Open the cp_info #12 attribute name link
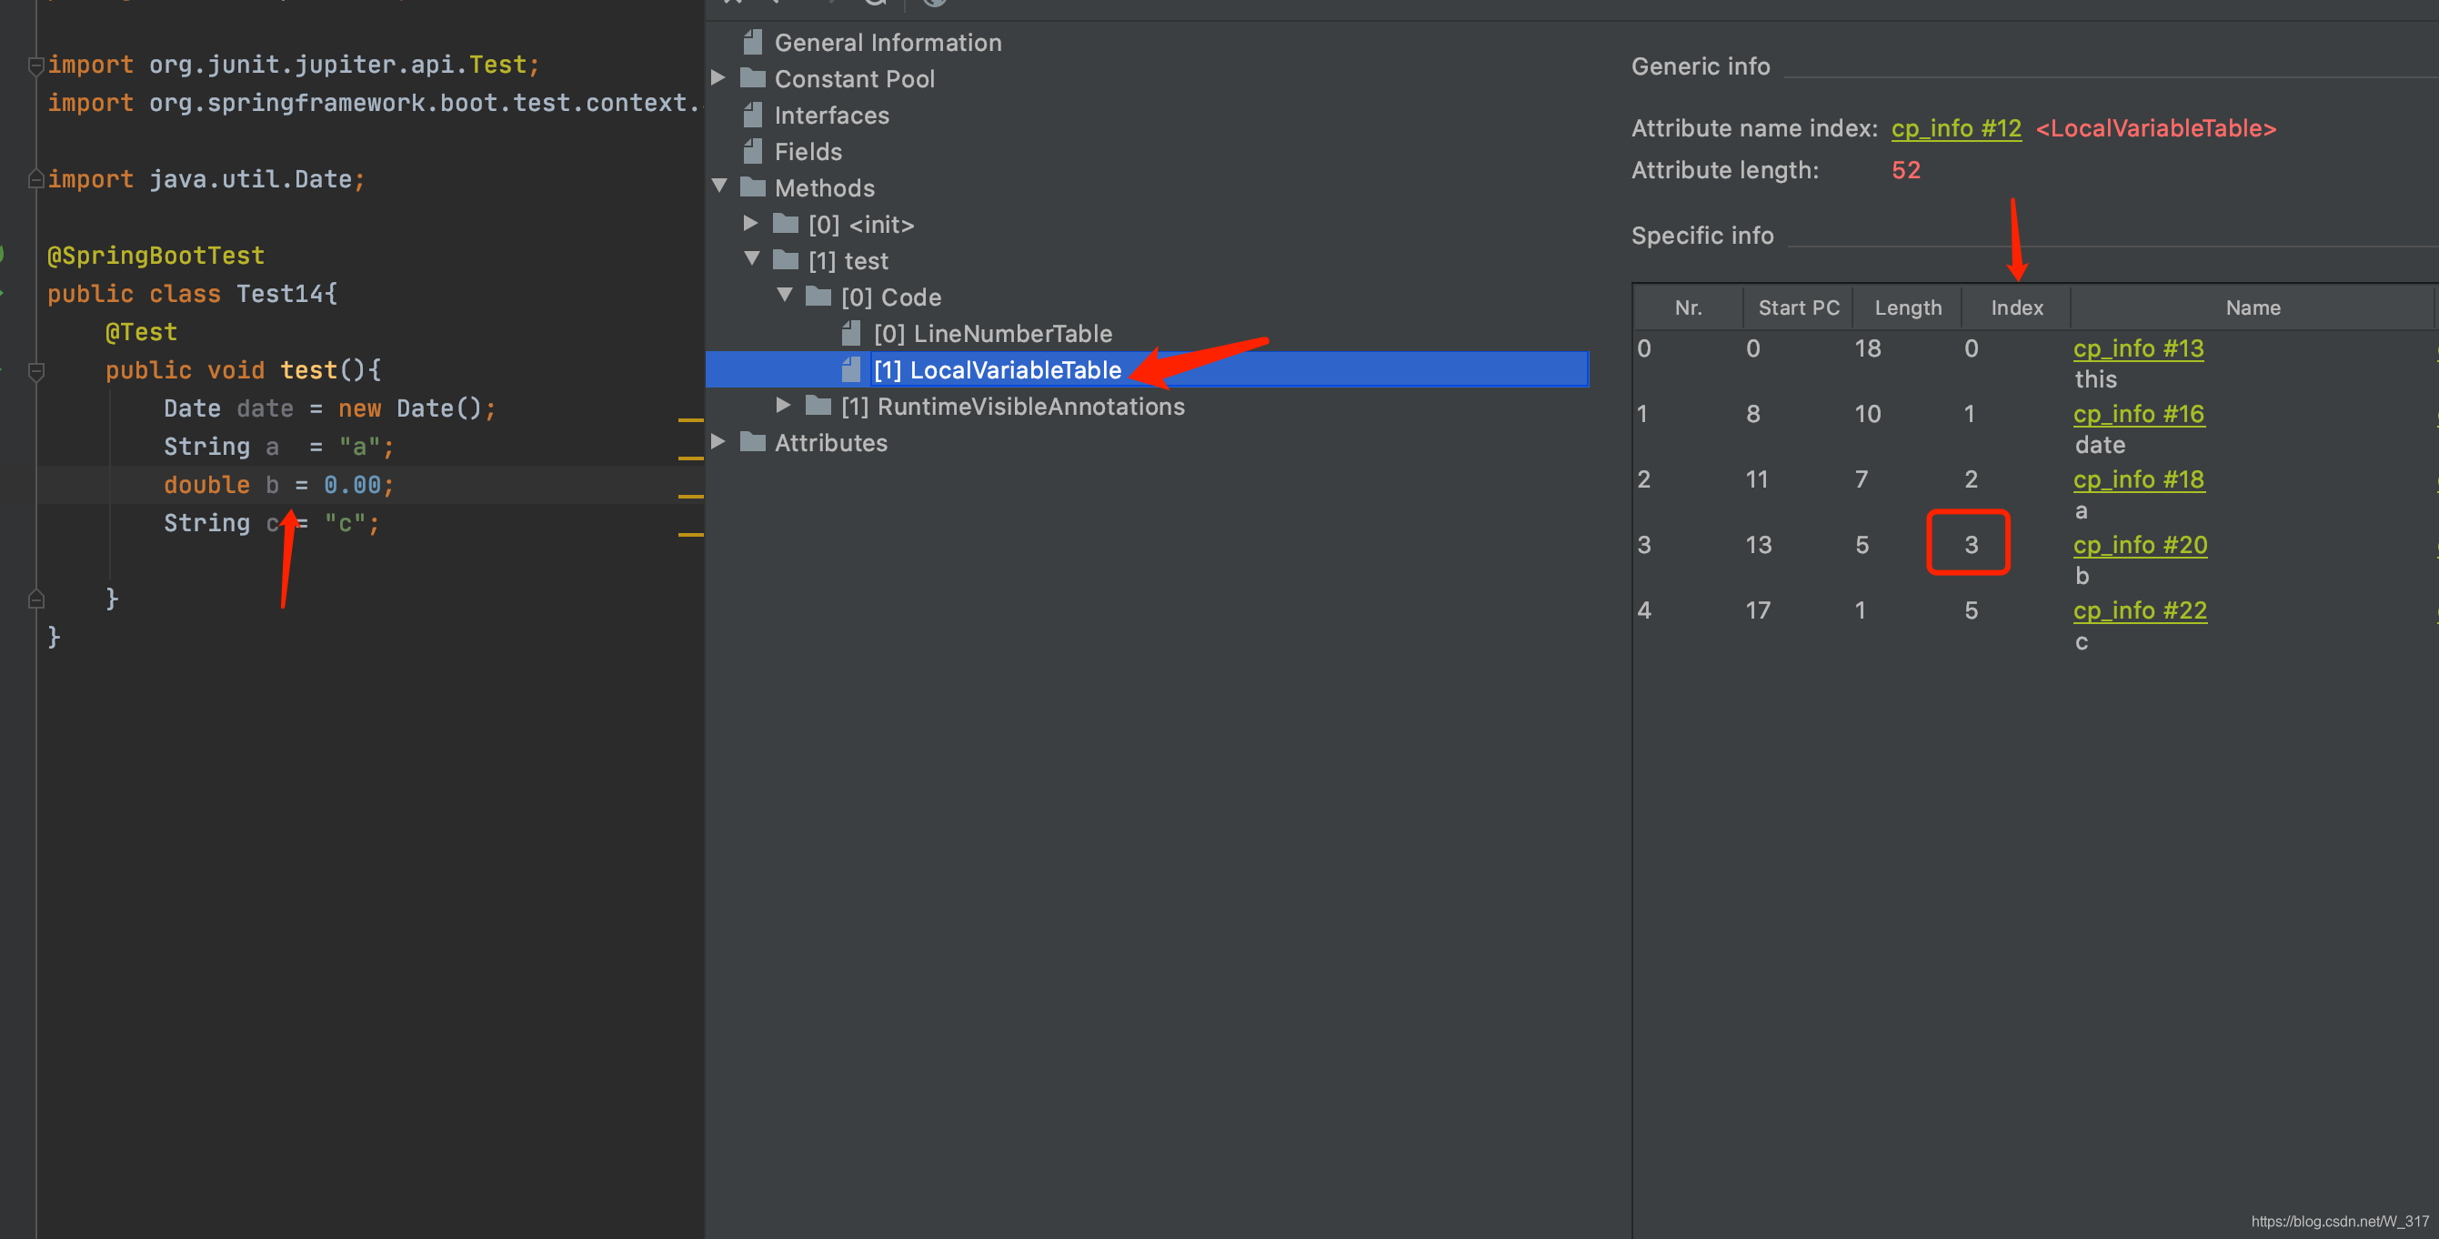Image resolution: width=2439 pixels, height=1239 pixels. pos(1955,128)
